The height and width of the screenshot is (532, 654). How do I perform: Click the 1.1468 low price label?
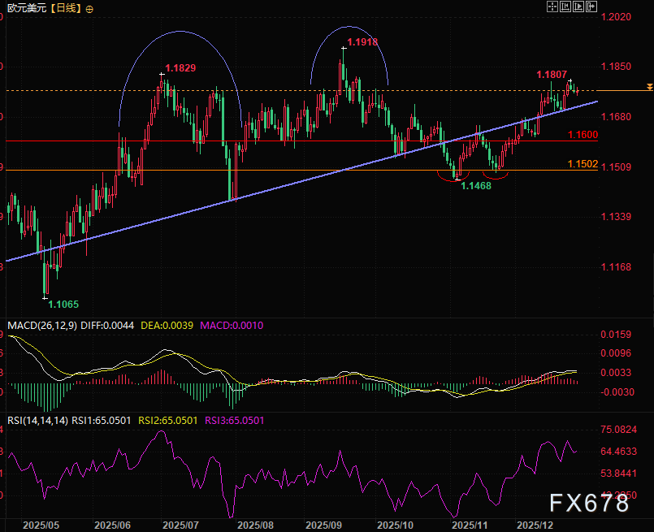pos(475,186)
